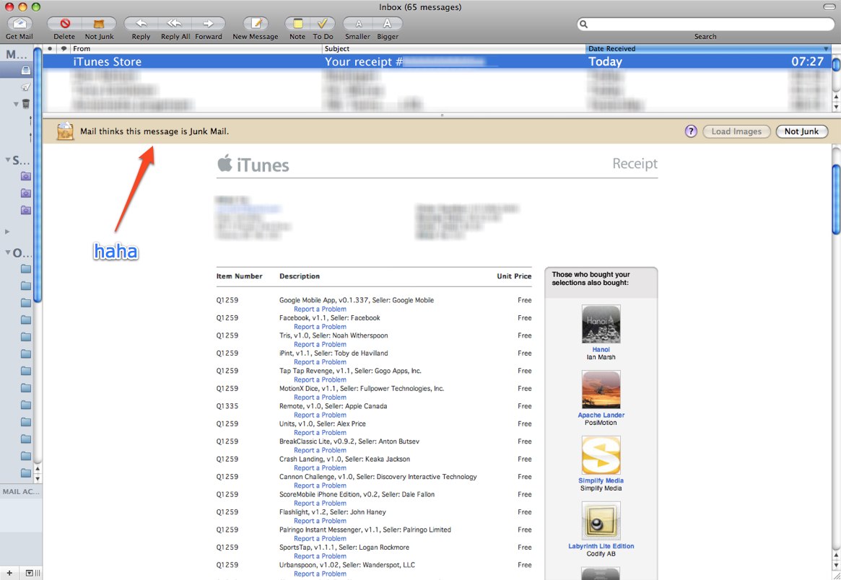Viewport: 841px width, 580px height.
Task: Click the To Do checkmark icon
Action: pyautogui.click(x=323, y=24)
